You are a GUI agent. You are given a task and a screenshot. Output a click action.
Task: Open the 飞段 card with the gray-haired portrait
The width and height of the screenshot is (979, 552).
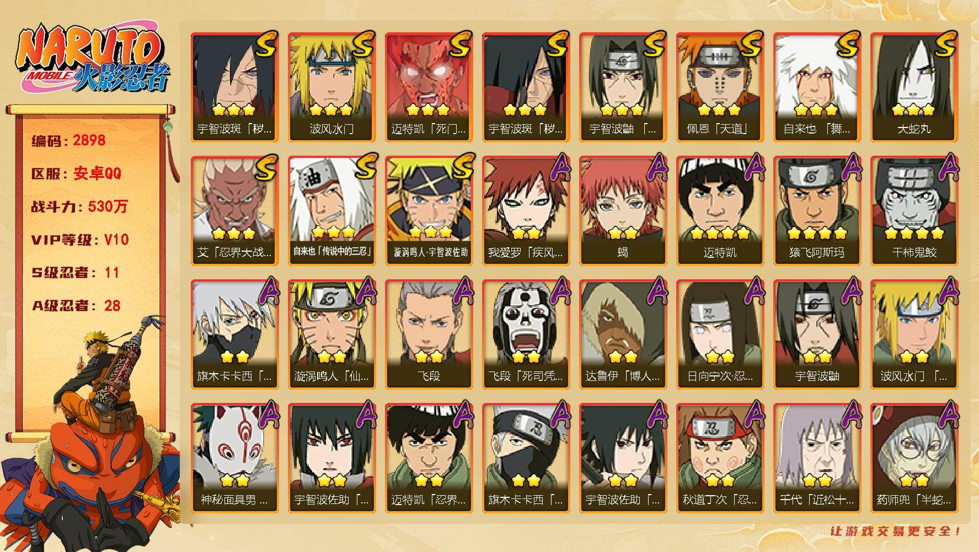(x=429, y=335)
